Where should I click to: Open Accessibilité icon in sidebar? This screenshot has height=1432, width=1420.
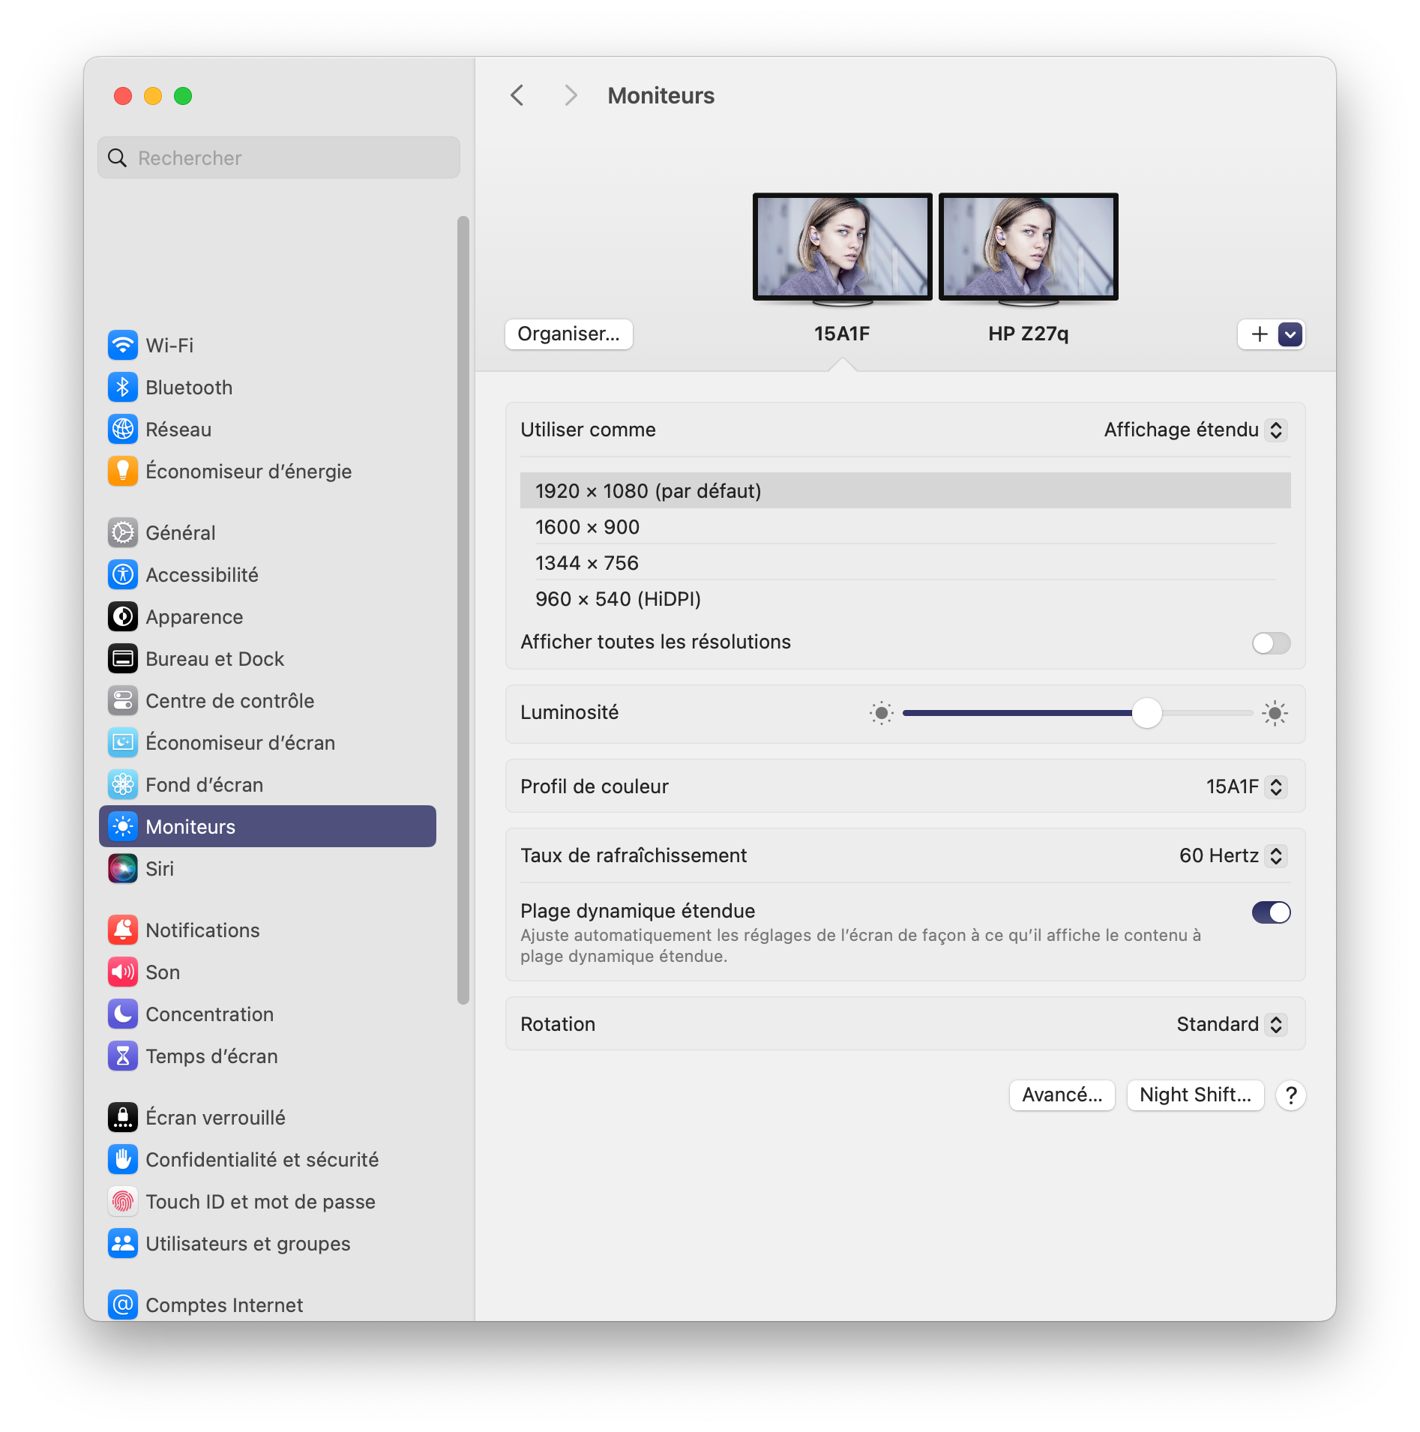pyautogui.click(x=123, y=575)
